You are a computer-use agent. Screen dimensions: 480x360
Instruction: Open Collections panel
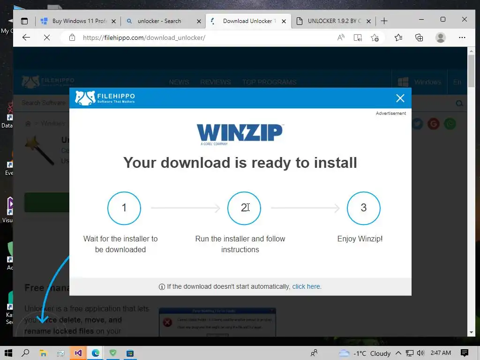pos(419,37)
